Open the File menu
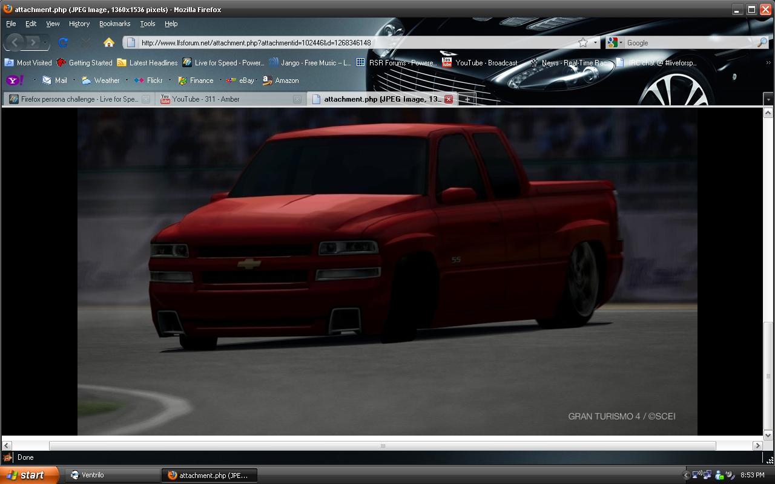Viewport: 775px width, 484px height. tap(11, 24)
